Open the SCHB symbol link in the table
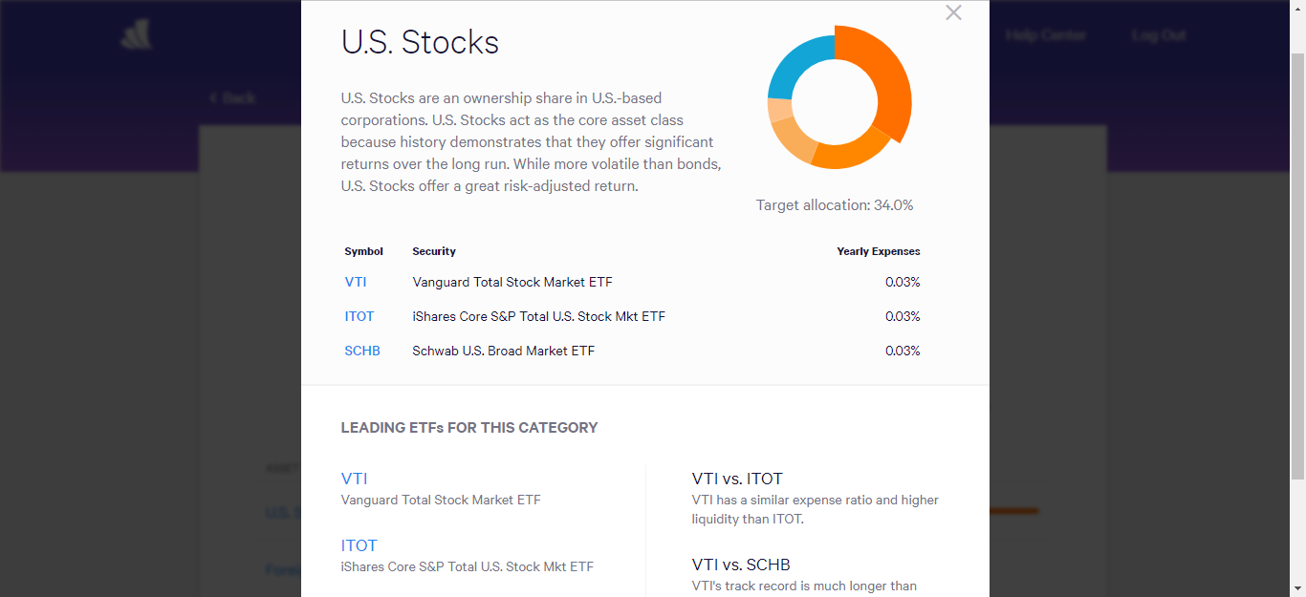 [x=362, y=351]
